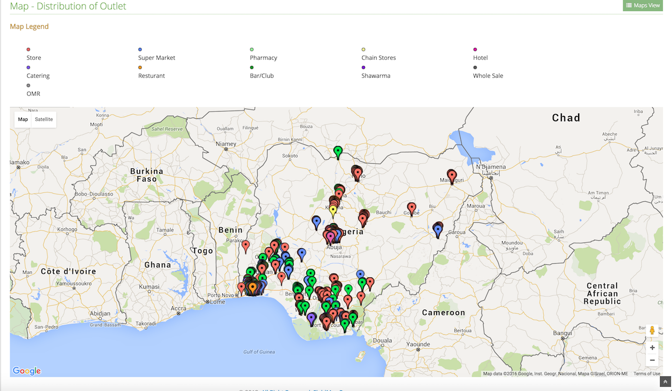Click the scroll-to-top arrow icon
Viewport: 672px width, 391px height.
666,382
